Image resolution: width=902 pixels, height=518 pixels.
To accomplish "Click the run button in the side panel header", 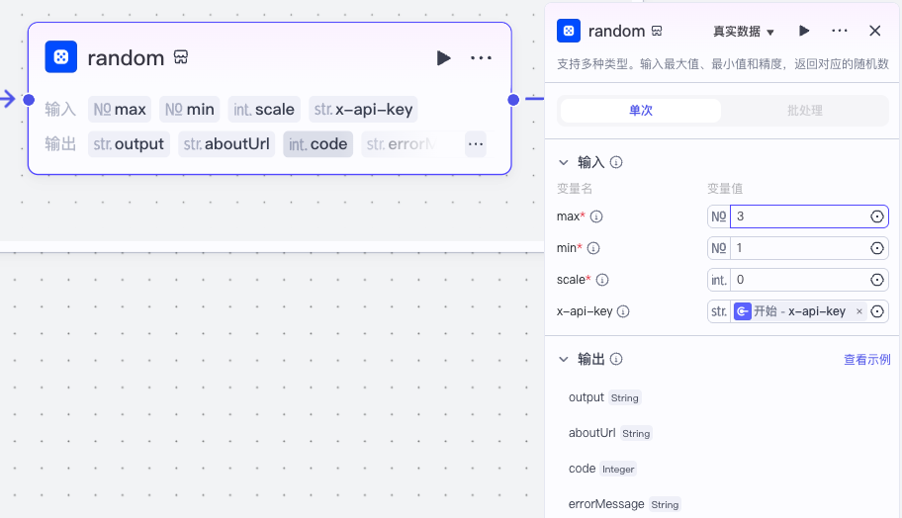I will click(804, 32).
